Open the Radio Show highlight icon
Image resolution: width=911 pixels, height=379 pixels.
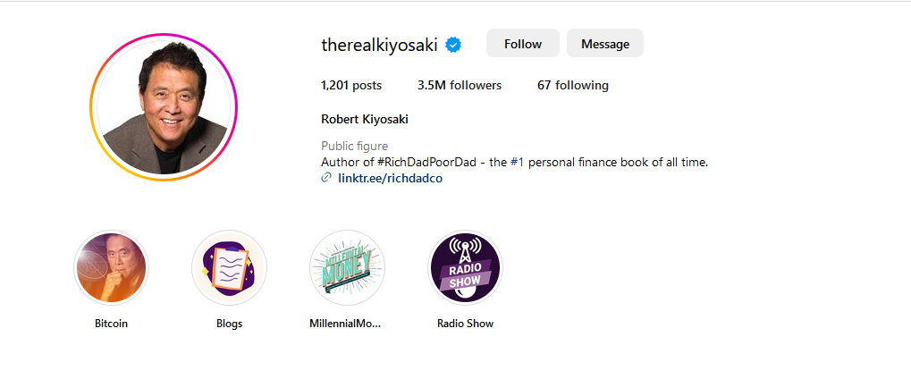[465, 268]
